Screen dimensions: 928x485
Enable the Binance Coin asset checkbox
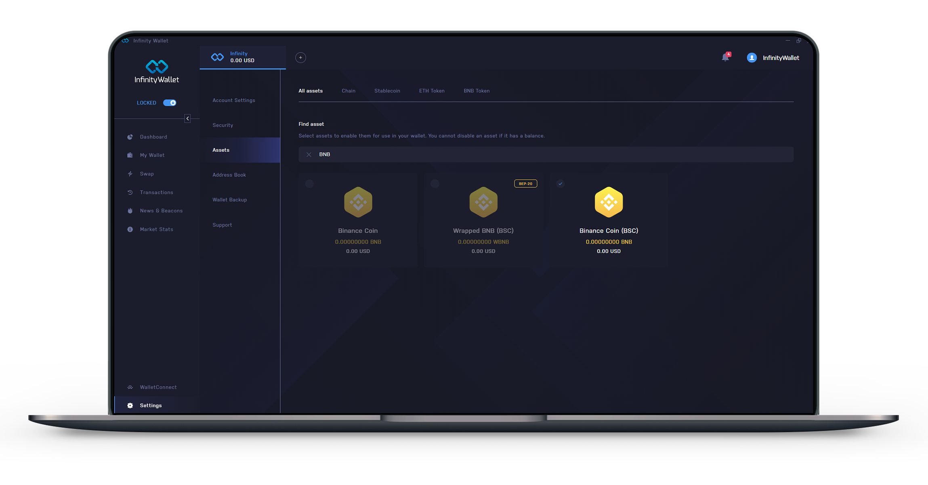pyautogui.click(x=309, y=184)
